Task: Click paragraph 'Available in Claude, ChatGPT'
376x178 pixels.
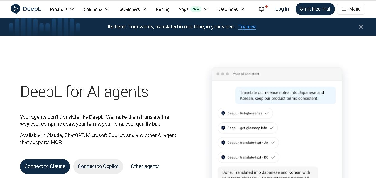Action: 98,139
